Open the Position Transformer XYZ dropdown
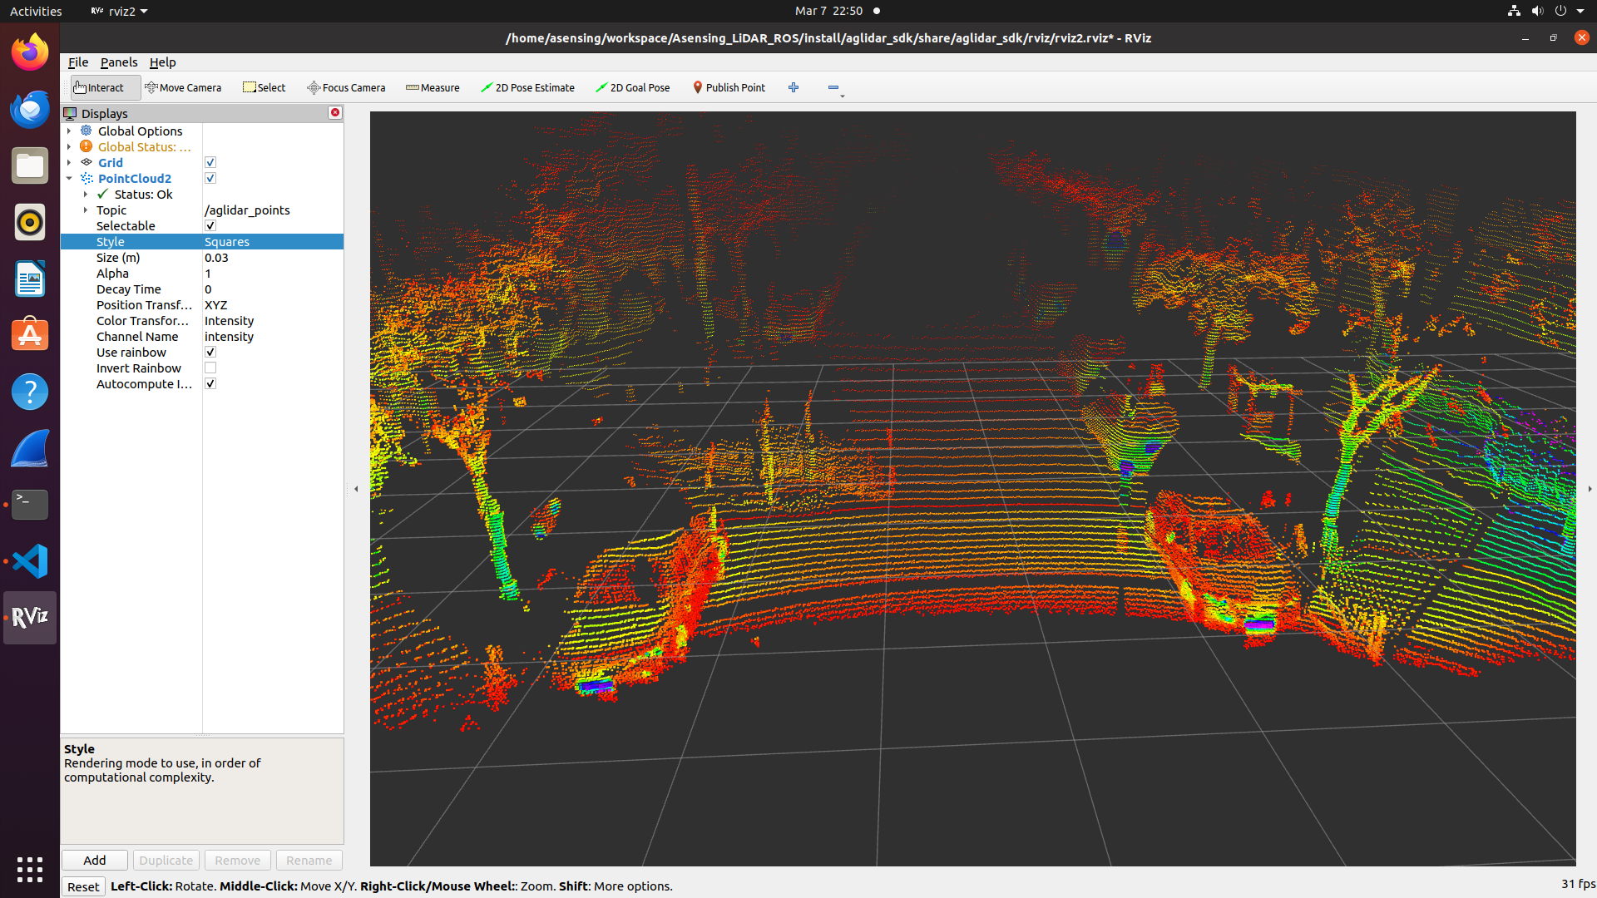 click(273, 304)
